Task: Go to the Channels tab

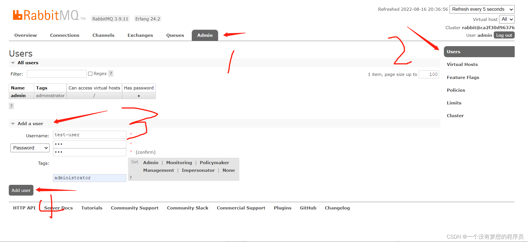Action: click(x=103, y=35)
